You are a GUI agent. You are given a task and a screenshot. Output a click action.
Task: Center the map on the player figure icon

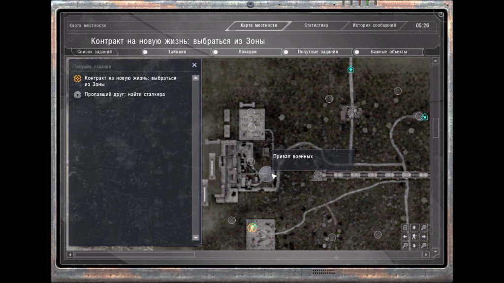point(414,236)
